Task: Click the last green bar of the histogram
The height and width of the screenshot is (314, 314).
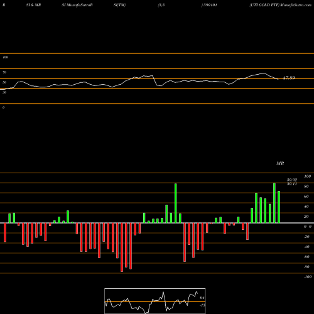Action: click(x=279, y=207)
